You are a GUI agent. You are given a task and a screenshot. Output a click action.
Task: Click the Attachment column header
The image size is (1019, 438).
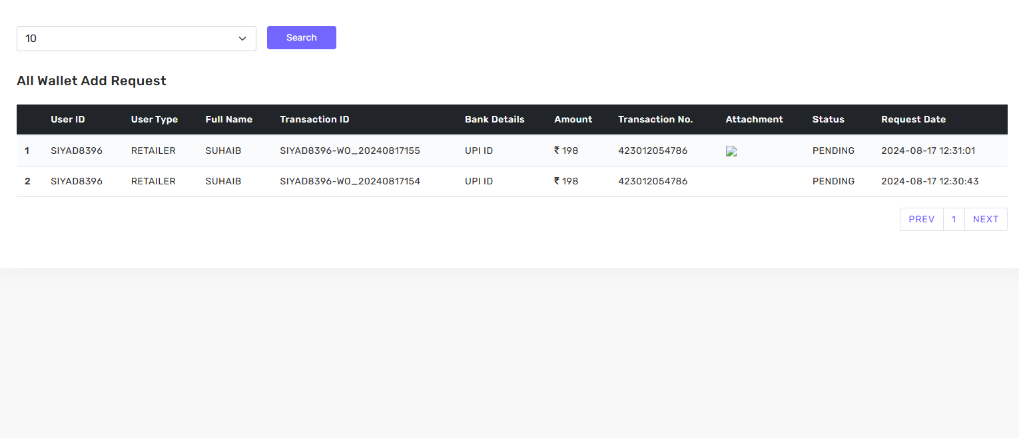[x=754, y=120]
